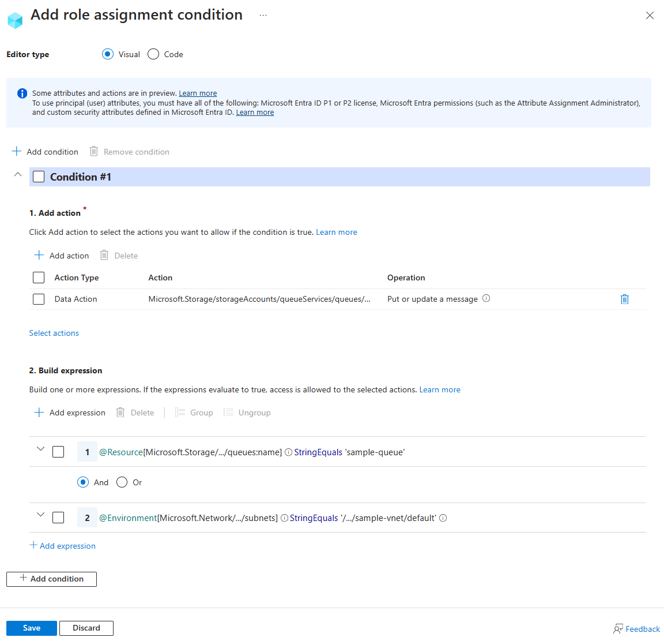This screenshot has width=664, height=641.
Task: Collapse expression 2 chevron
Action: coord(40,515)
